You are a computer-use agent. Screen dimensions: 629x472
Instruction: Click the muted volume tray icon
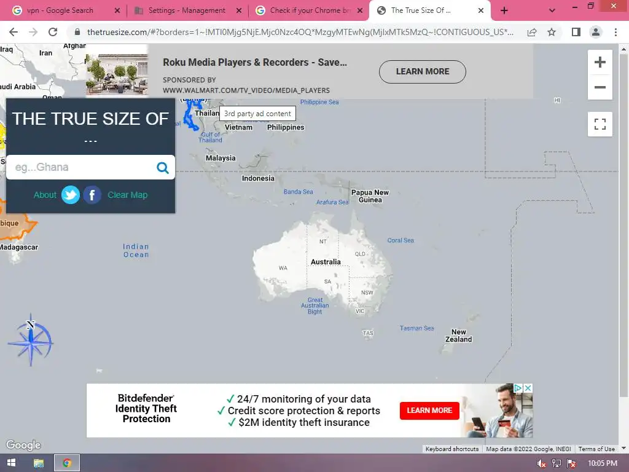(541, 463)
